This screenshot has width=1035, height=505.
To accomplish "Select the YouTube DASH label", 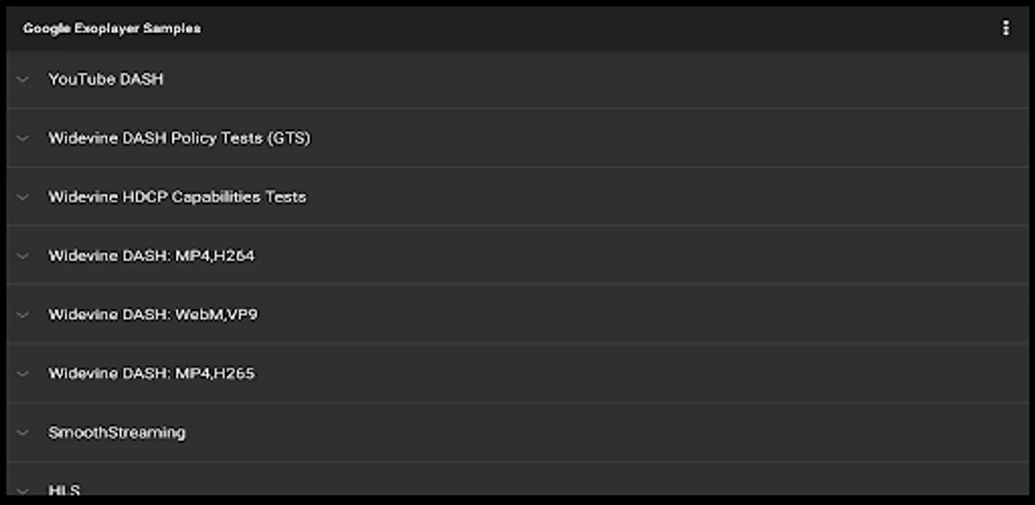I will point(106,80).
